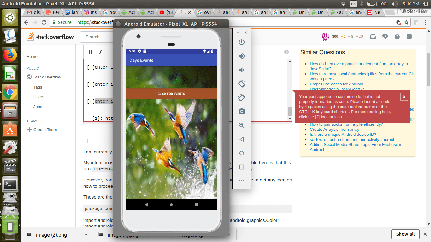The height and width of the screenshot is (242, 431).
Task: Rotate emulator screen counterclockwise
Action: coord(241,84)
